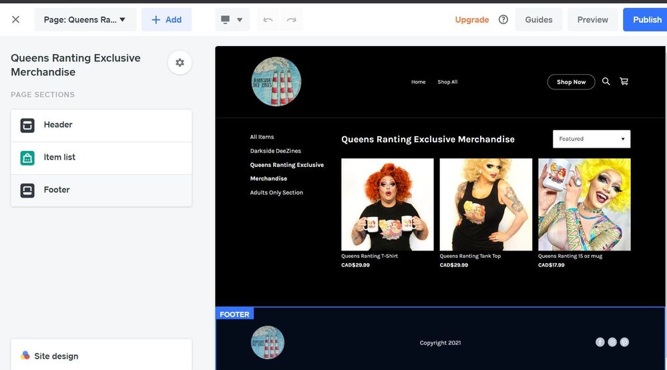
Task: Open the help question mark icon
Action: tap(503, 20)
